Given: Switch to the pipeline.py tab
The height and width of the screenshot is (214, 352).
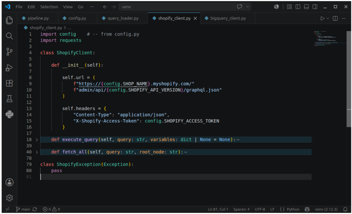Looking at the screenshot, I should point(38,19).
